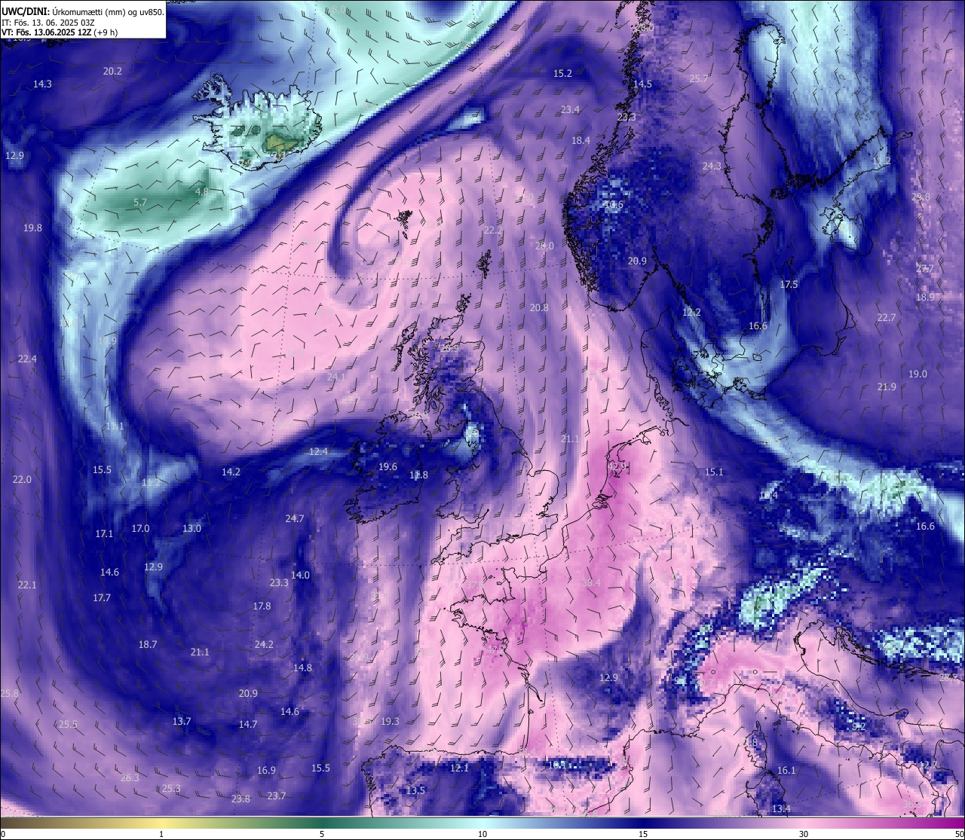The image size is (965, 840).
Task: Click the 12.1 value over Spain
Action: [x=459, y=768]
